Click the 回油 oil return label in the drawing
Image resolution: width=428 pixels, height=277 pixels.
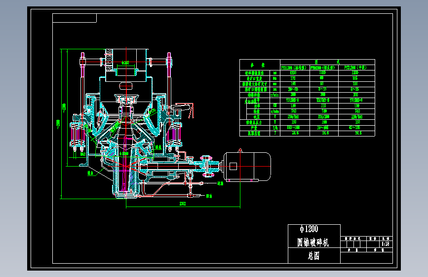209,196
